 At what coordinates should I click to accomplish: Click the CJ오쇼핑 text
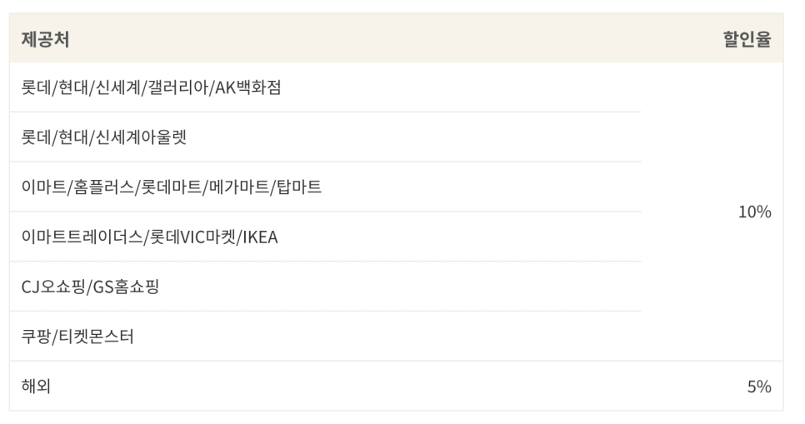pyautogui.click(x=52, y=287)
